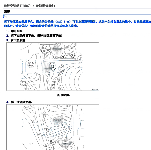Click the figure code in the first diagram's corner
This screenshot has width=151, height=150.
95,89
